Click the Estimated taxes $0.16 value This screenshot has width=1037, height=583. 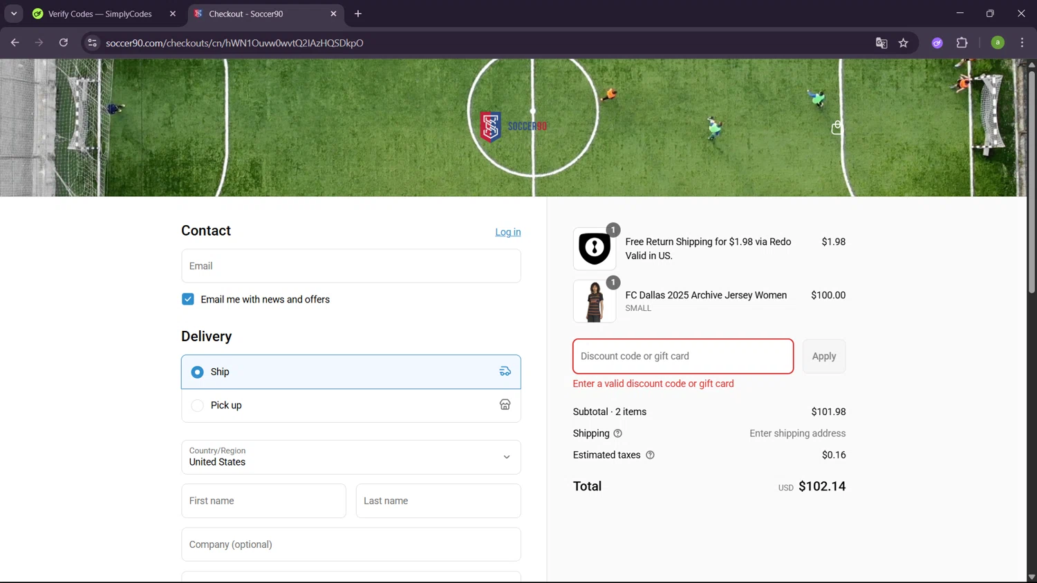(834, 455)
